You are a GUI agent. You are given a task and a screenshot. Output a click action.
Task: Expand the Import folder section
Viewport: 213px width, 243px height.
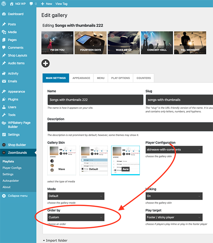coord(55,241)
